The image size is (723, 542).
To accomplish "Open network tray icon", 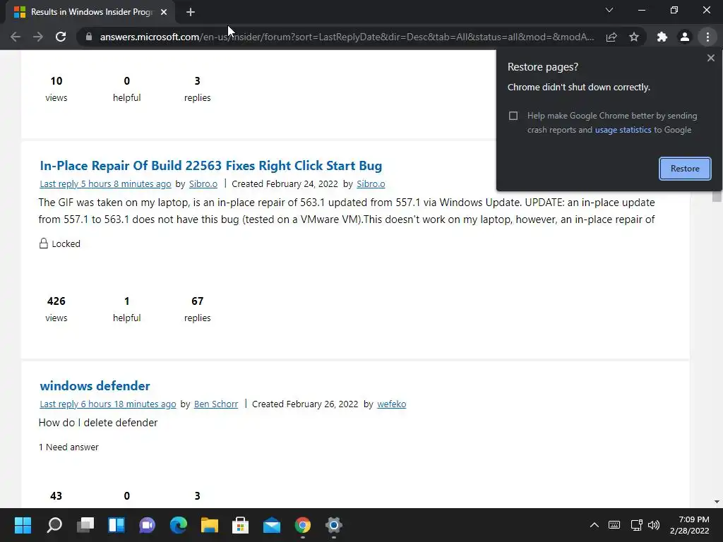I will point(636,525).
